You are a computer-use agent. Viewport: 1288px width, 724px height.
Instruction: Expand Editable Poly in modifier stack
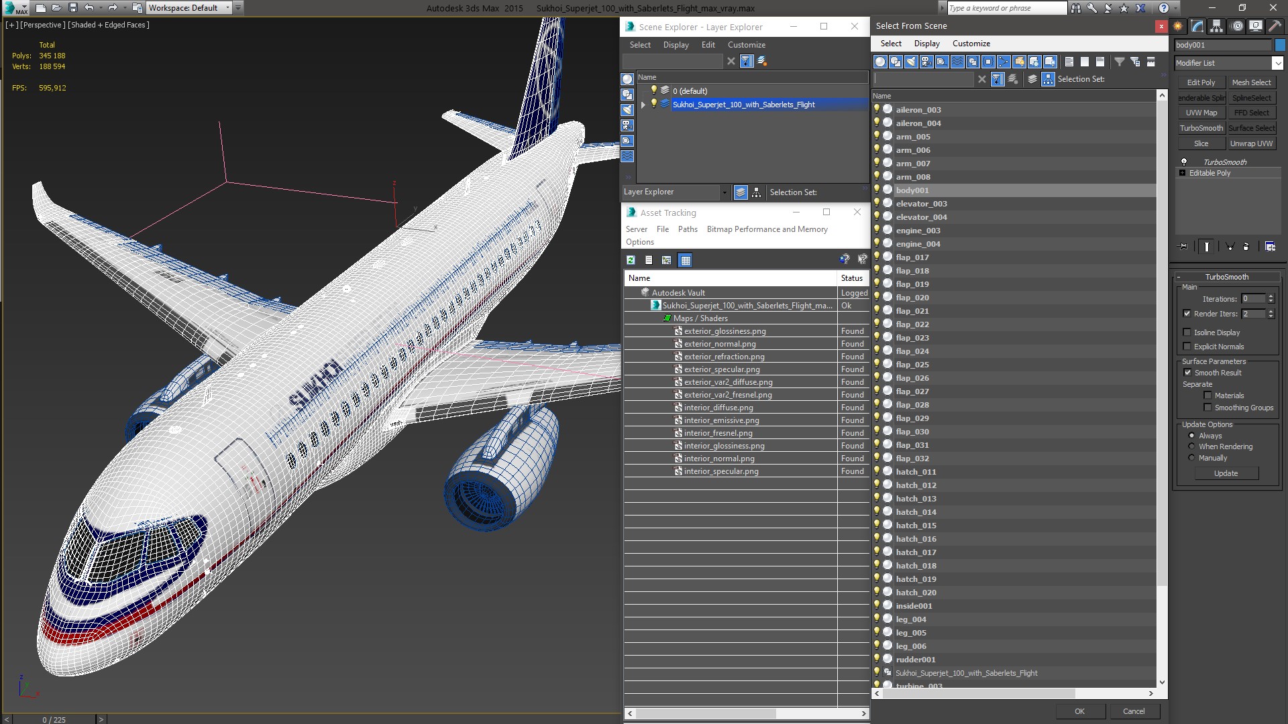point(1183,173)
